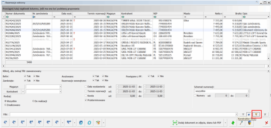The image size is (271, 128).
Task: Click the PA receipt conversion icon
Action: click(15, 123)
